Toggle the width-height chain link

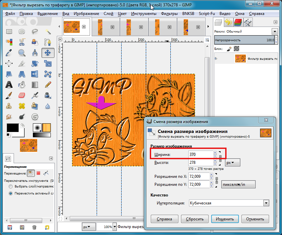[x=220, y=159]
